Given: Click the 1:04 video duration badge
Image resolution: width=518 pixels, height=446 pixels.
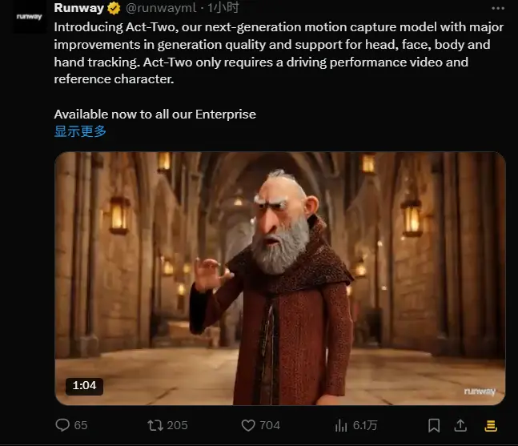Looking at the screenshot, I should coord(84,386).
